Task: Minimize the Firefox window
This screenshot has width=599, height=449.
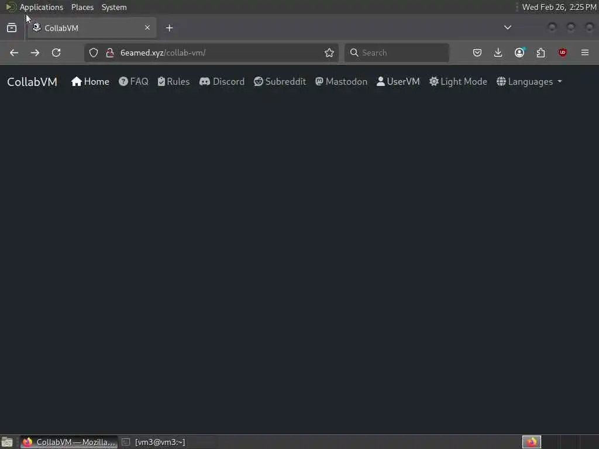Action: 552,27
